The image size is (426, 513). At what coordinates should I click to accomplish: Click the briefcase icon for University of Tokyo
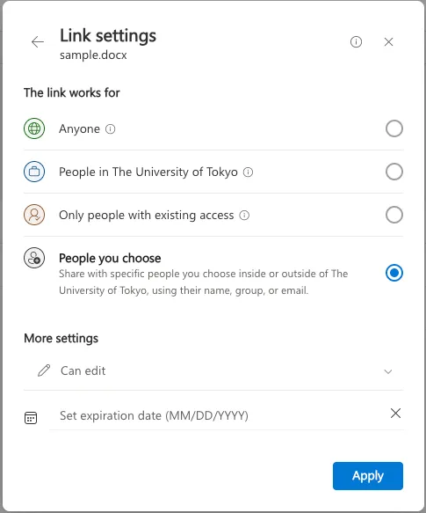coord(34,172)
